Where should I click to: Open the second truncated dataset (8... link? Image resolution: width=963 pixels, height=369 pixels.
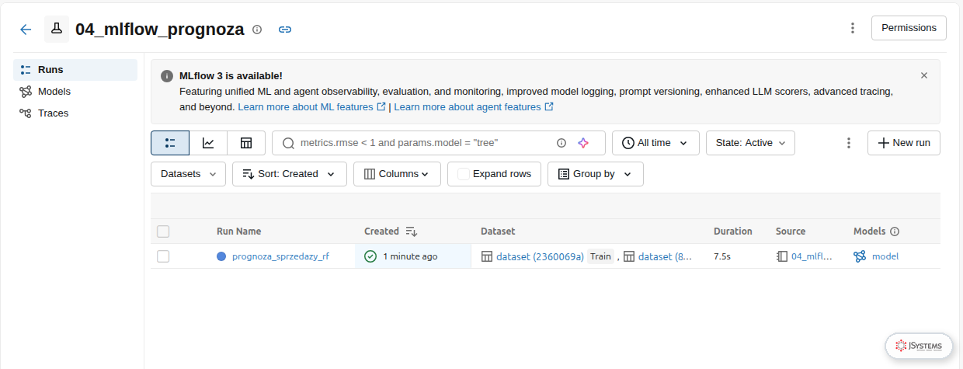pos(665,256)
